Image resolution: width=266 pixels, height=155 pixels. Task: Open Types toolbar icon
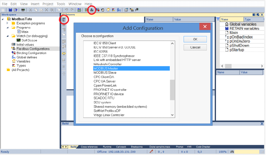[114, 10]
